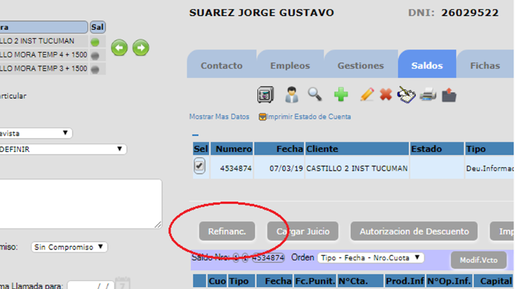This screenshot has width=515, height=289.
Task: Open the Sin Compromiso dropdown
Action: [x=69, y=247]
